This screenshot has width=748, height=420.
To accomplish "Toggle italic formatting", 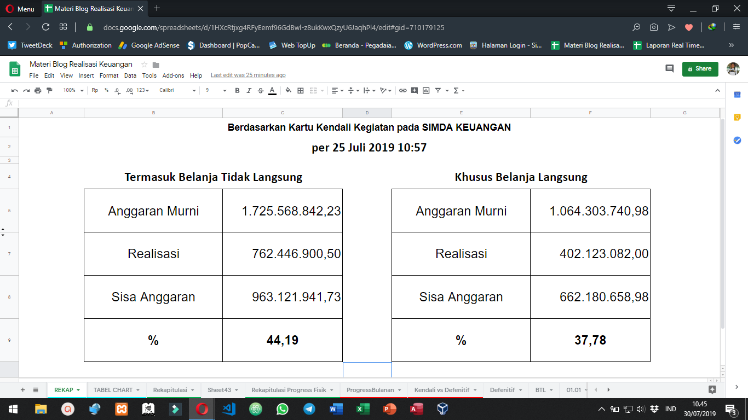I will [x=249, y=90].
